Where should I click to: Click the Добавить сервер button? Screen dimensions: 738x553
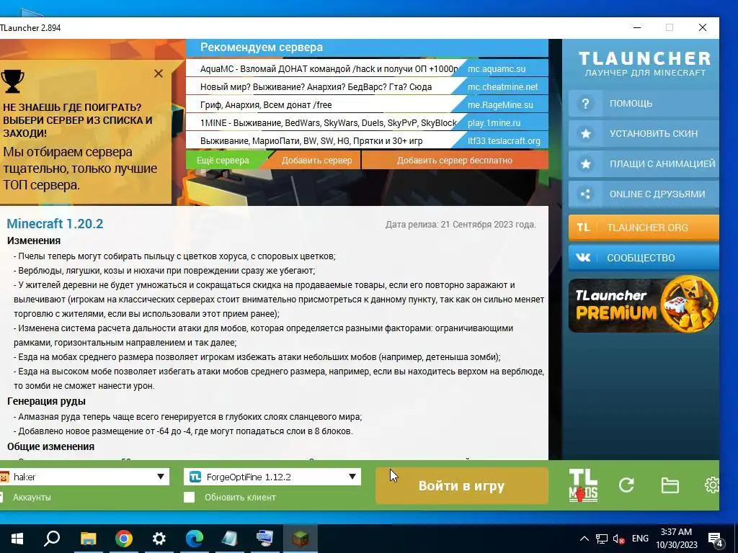(316, 161)
